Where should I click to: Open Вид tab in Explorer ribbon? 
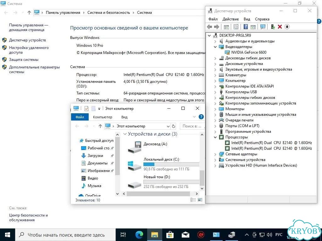[124, 117]
